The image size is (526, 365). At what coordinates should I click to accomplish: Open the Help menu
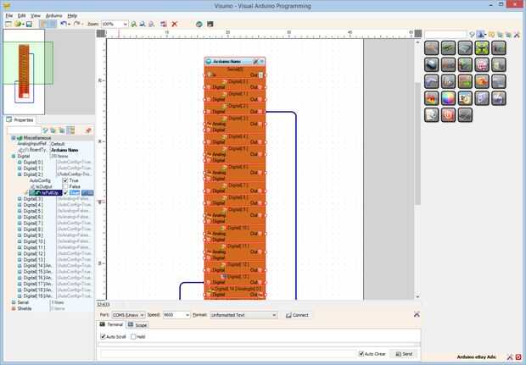click(x=72, y=16)
